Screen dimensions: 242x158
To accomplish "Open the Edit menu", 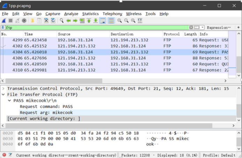I will point(16,14).
